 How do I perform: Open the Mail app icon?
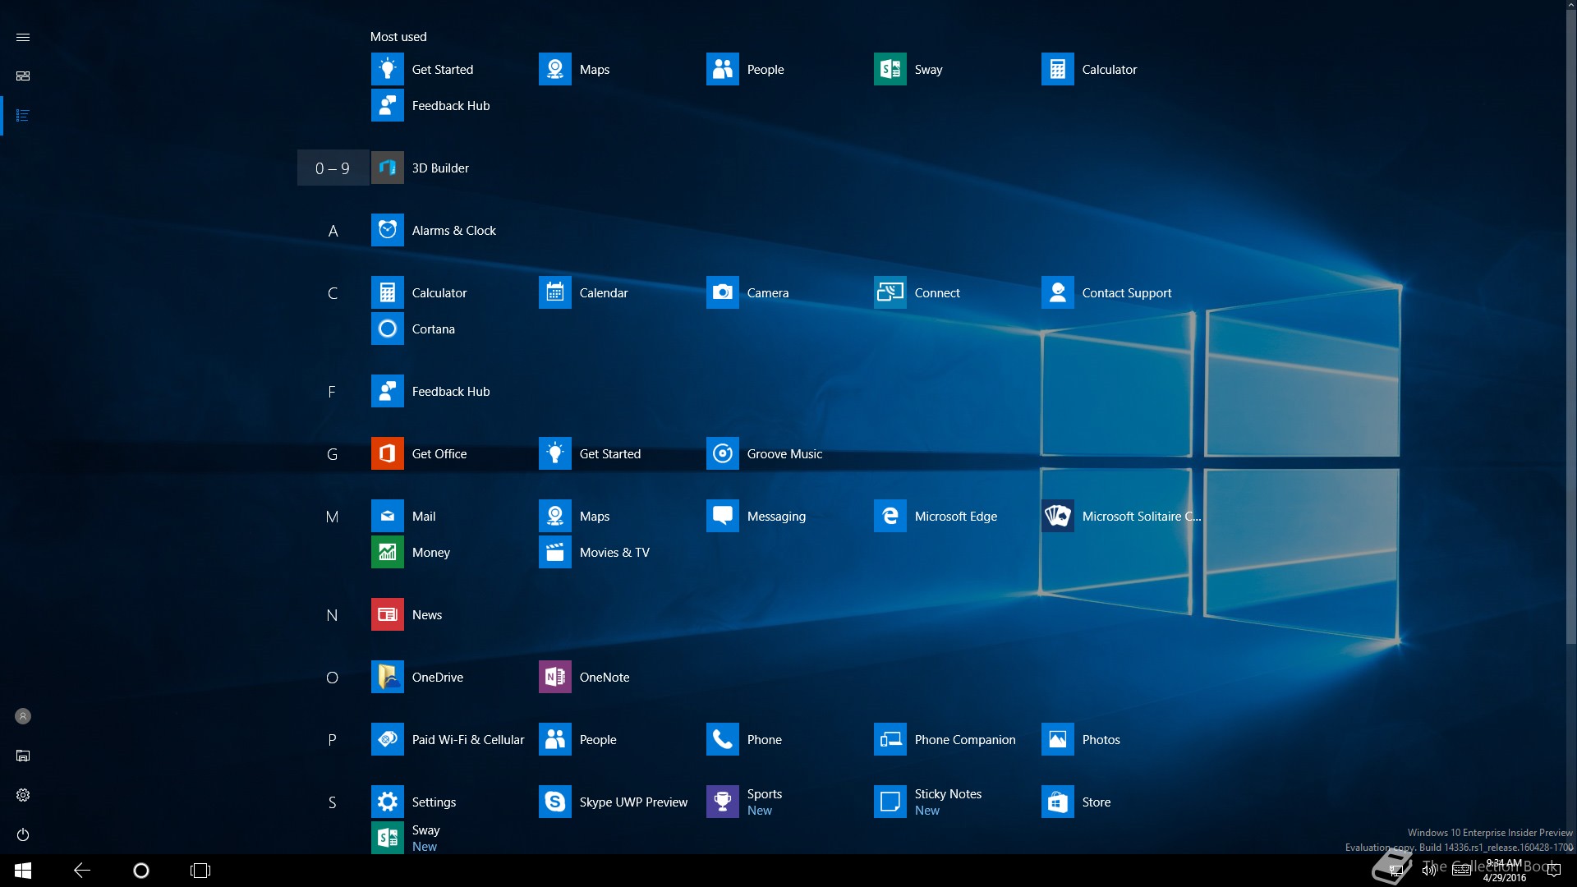point(387,516)
